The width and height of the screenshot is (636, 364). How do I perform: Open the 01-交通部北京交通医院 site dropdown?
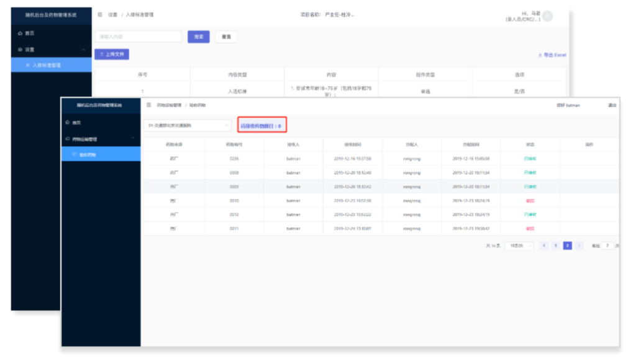point(187,126)
